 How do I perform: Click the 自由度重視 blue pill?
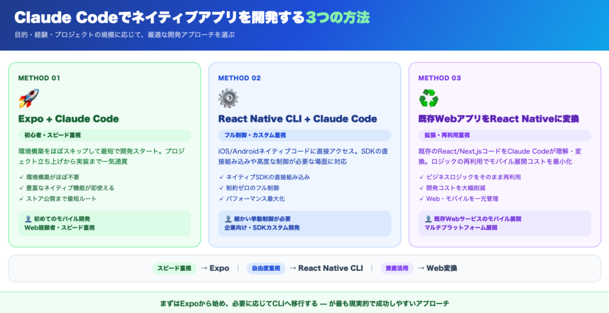(265, 268)
